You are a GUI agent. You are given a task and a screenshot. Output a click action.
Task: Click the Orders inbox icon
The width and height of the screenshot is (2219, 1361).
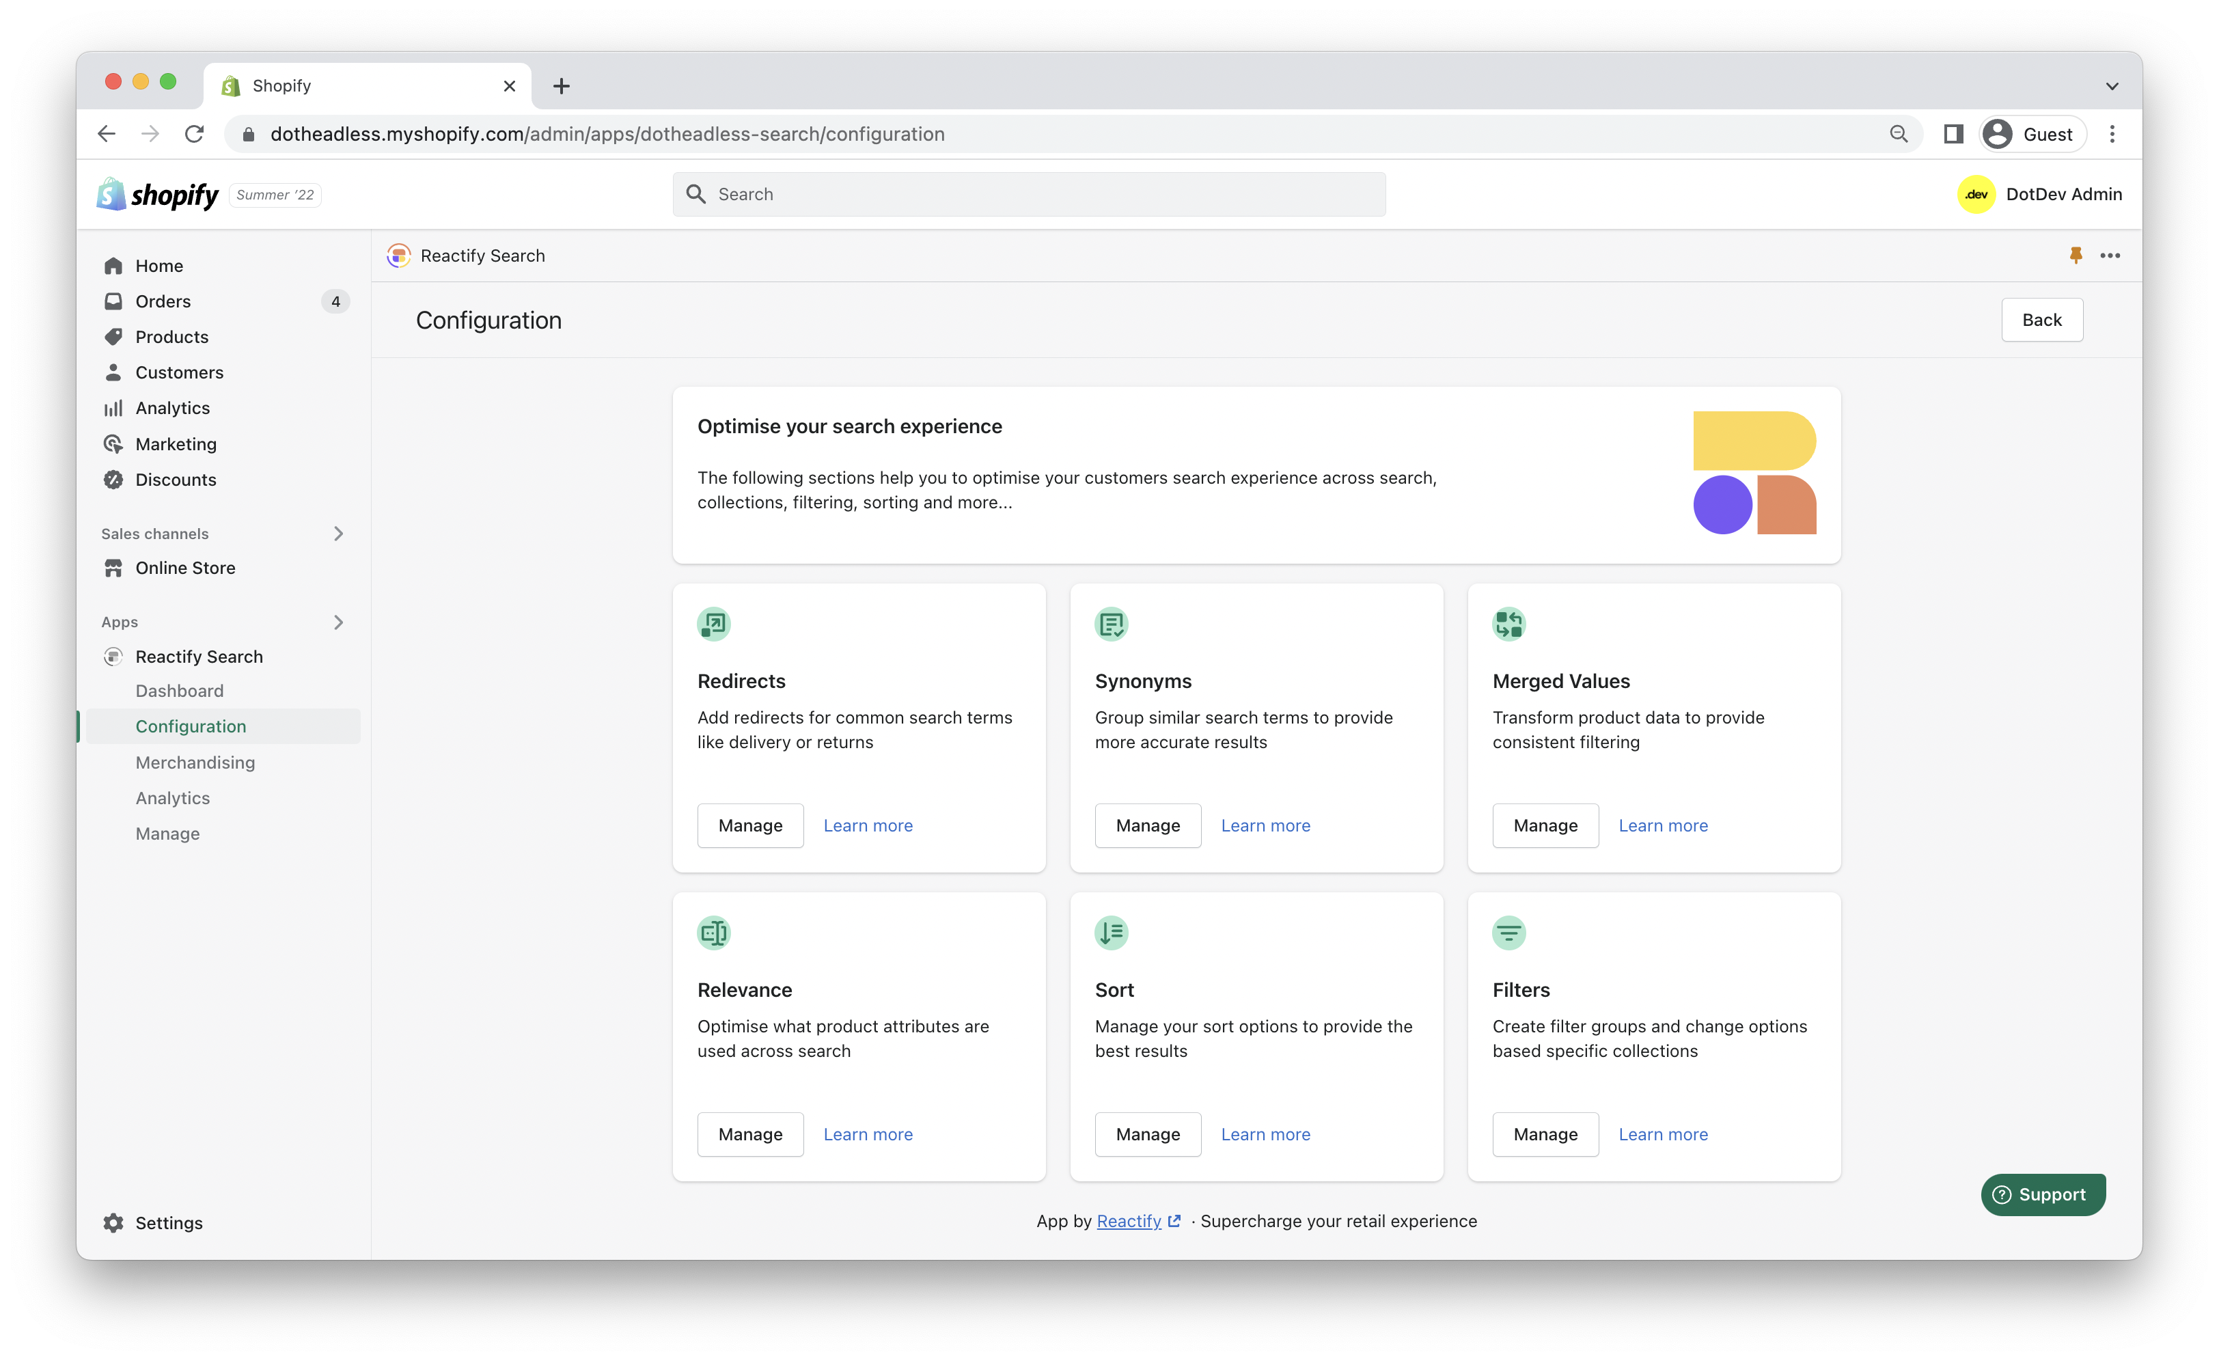pyautogui.click(x=113, y=301)
